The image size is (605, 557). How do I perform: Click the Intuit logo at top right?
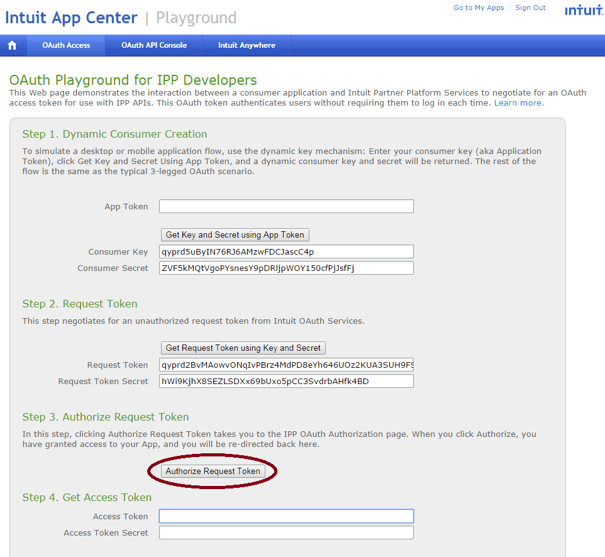(584, 10)
